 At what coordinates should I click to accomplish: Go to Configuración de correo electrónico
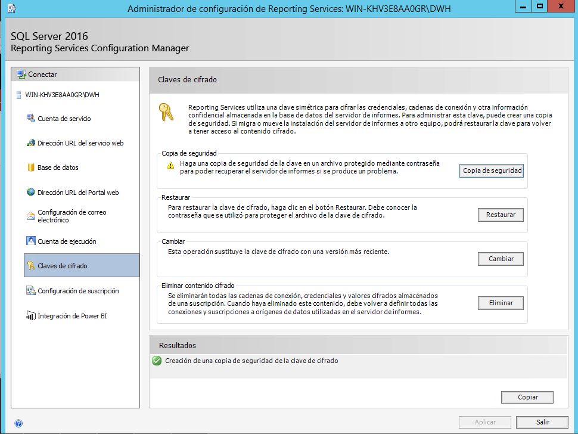72,216
